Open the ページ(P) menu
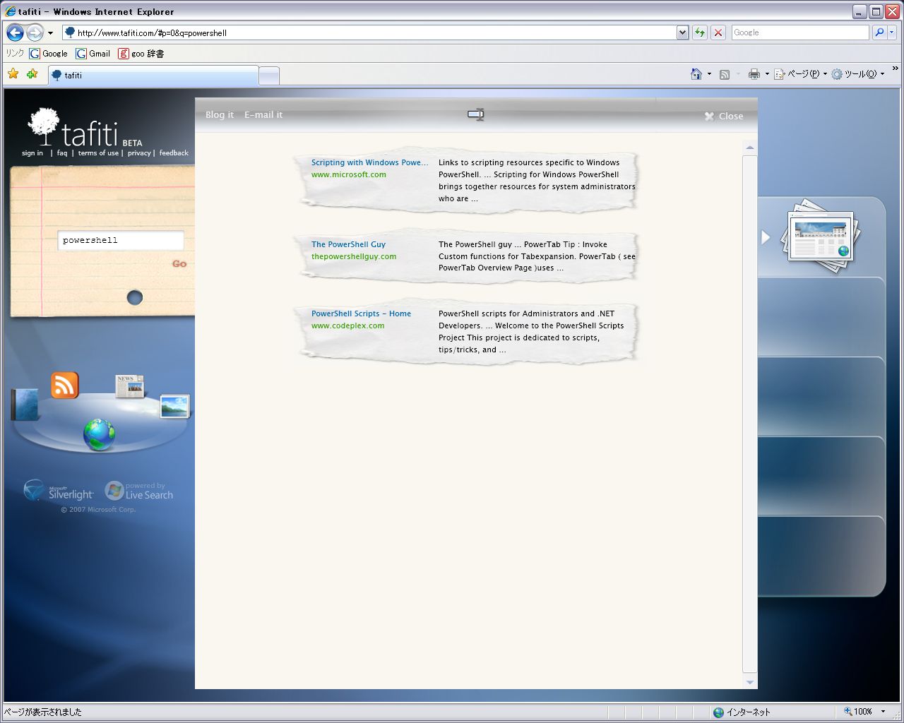 (801, 74)
